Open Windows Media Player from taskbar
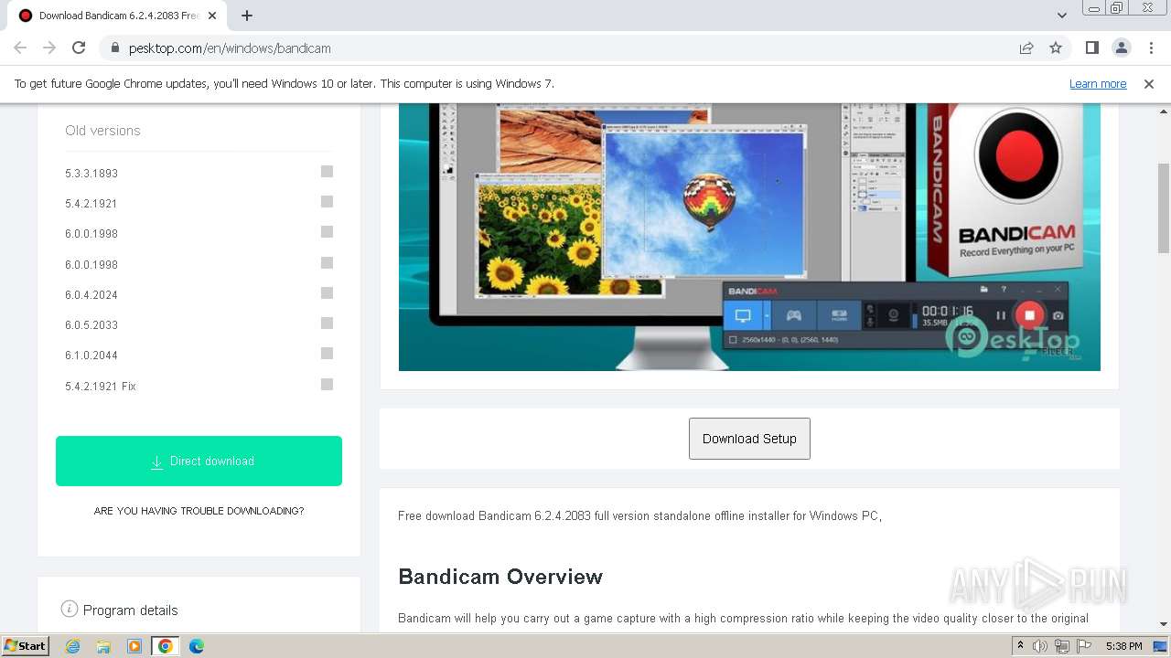Image resolution: width=1171 pixels, height=658 pixels. (x=134, y=646)
